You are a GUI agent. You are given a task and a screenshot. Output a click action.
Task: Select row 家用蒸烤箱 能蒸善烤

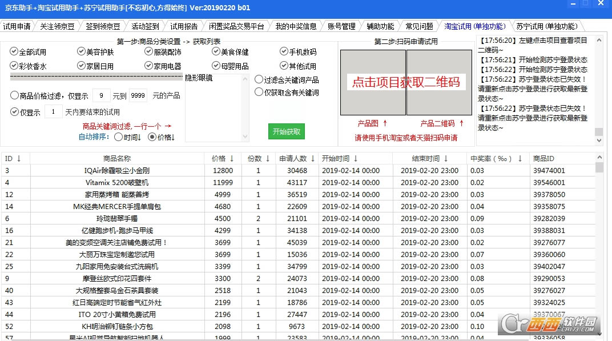click(x=299, y=195)
